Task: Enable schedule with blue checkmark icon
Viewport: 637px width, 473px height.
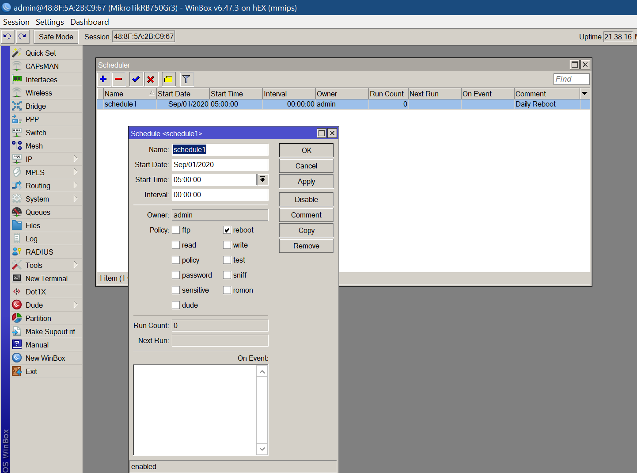Action: 136,79
